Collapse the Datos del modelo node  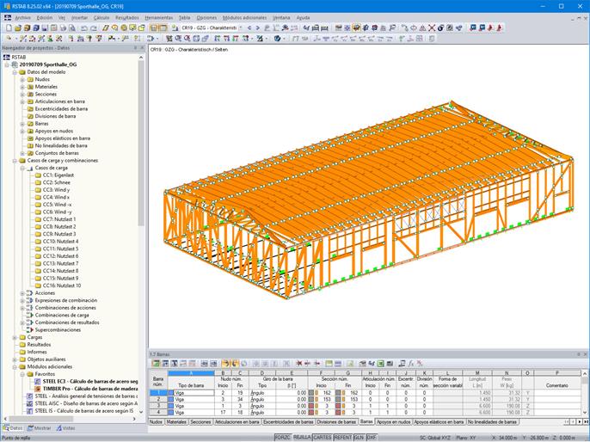[x=15, y=72]
